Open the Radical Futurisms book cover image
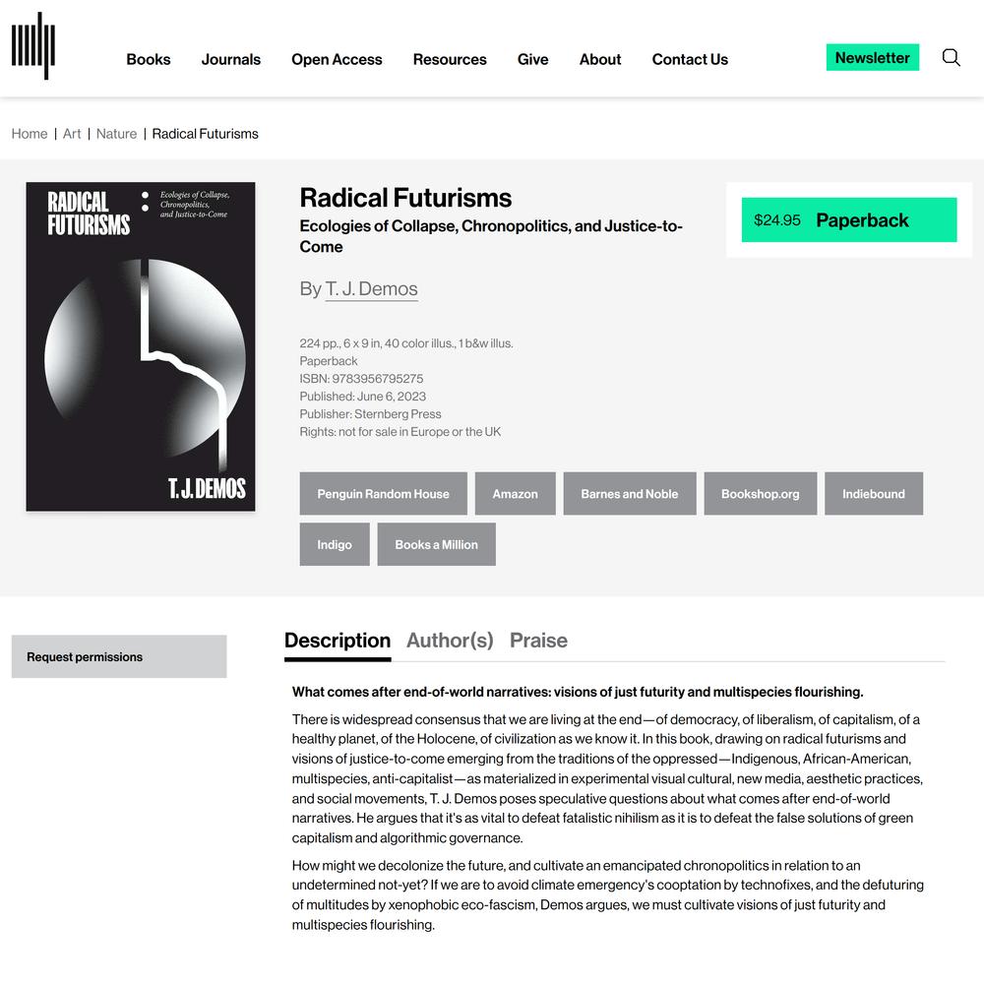984x984 pixels. tap(141, 346)
